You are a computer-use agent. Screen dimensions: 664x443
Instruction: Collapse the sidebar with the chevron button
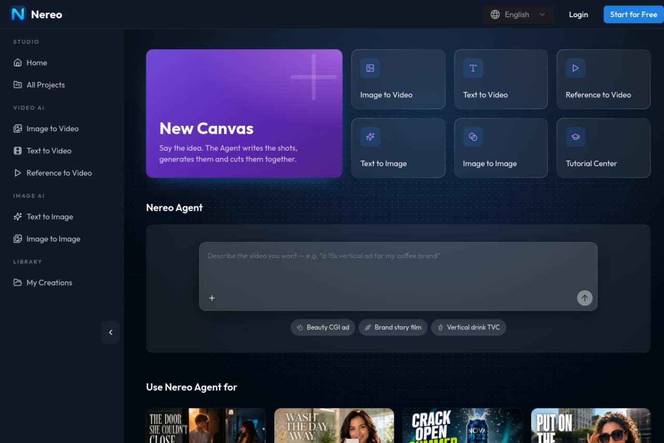110,332
